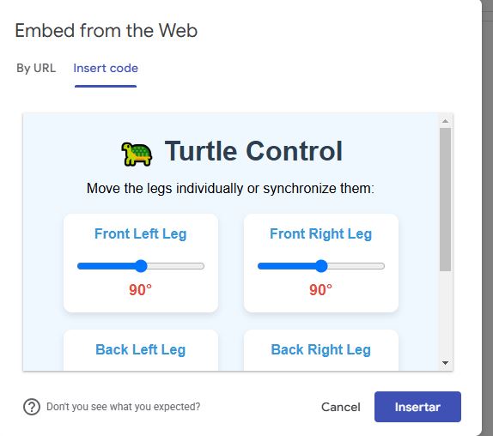Click the turtle emoji icon
493x436 pixels.
coord(137,154)
